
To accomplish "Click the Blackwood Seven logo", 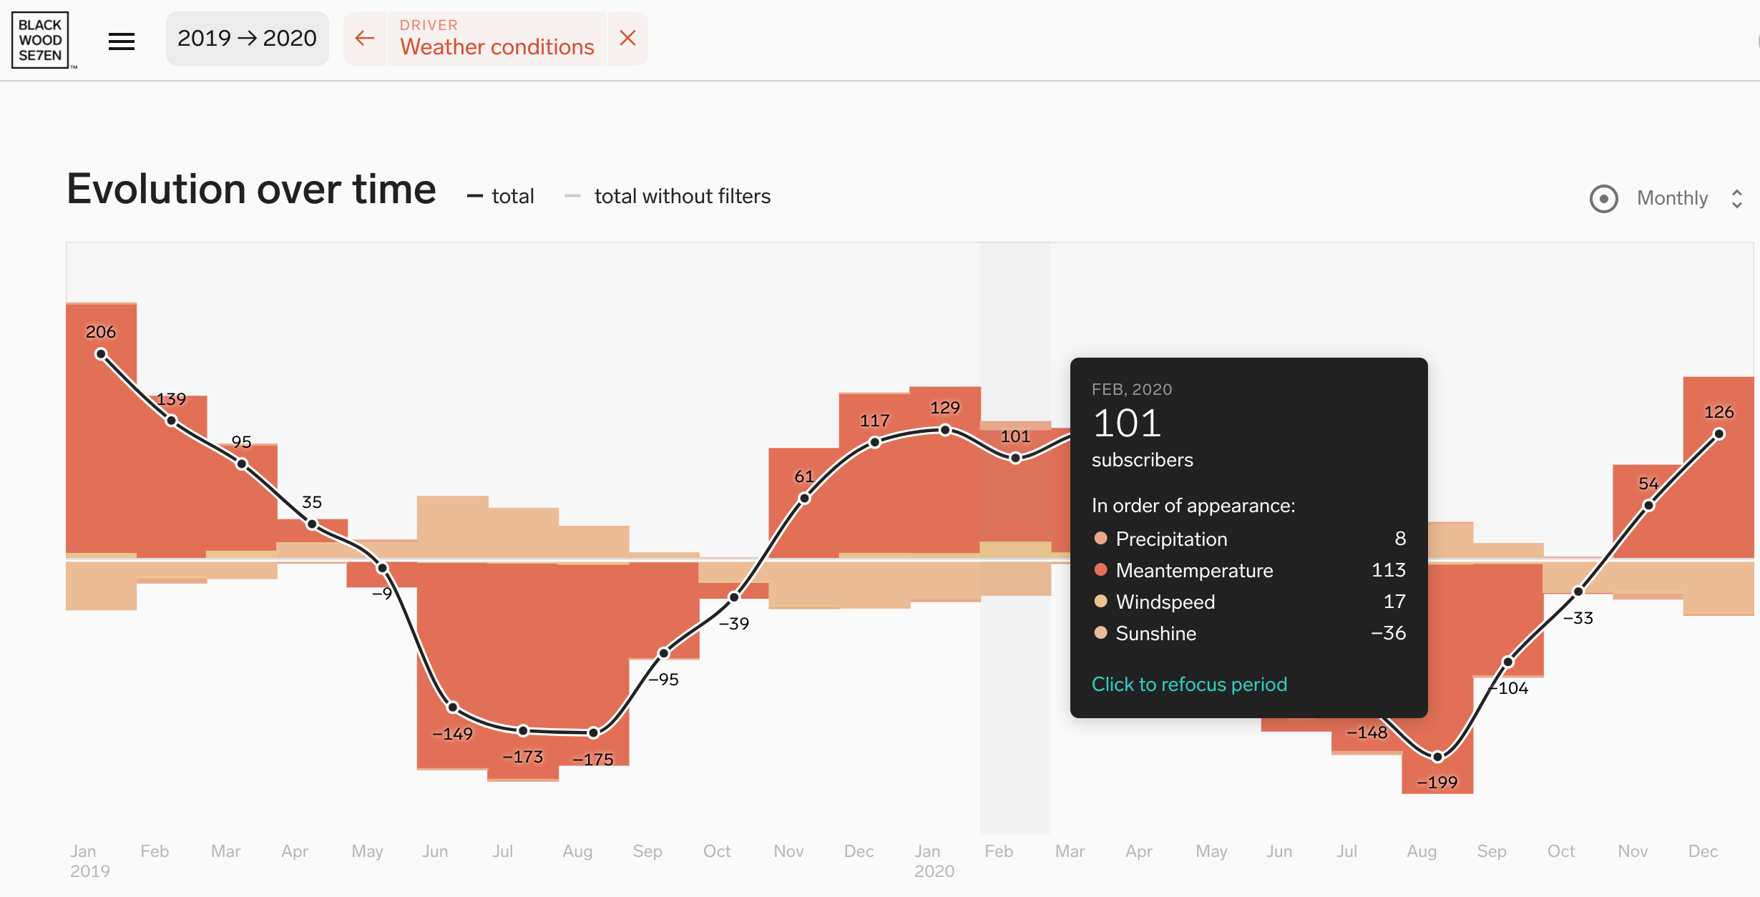I will (41, 40).
